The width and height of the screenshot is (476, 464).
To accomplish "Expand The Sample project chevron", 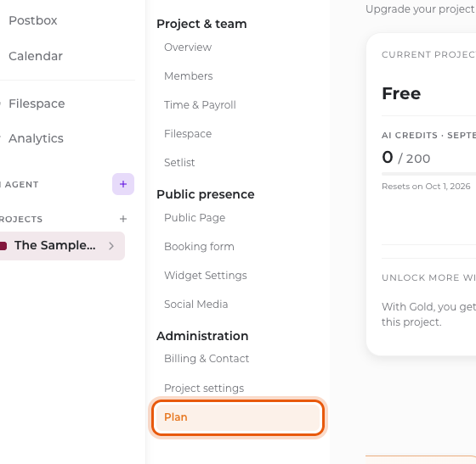I will point(111,246).
